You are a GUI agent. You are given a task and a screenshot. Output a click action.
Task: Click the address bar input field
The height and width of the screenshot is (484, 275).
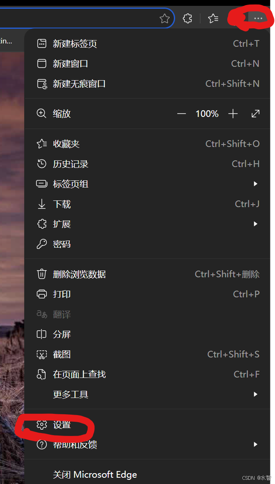pos(77,18)
